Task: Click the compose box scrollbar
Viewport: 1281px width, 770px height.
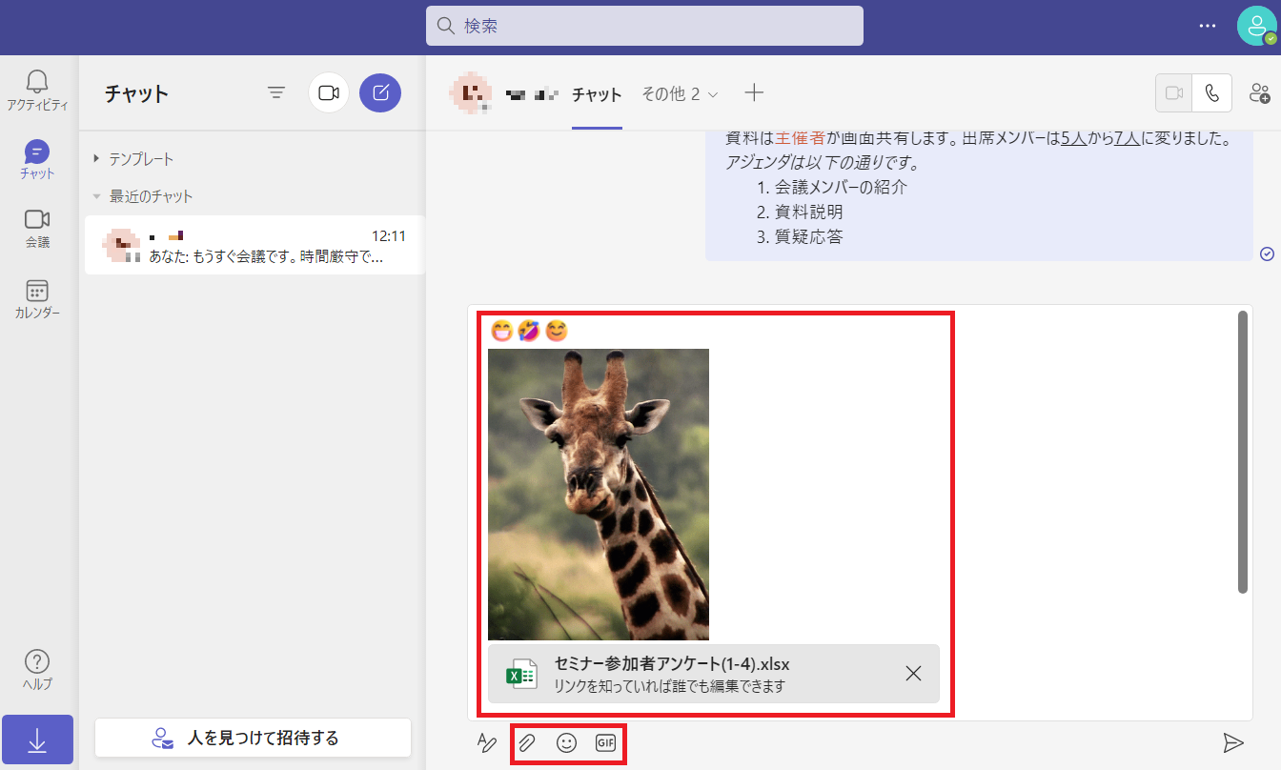Action: click(1242, 452)
